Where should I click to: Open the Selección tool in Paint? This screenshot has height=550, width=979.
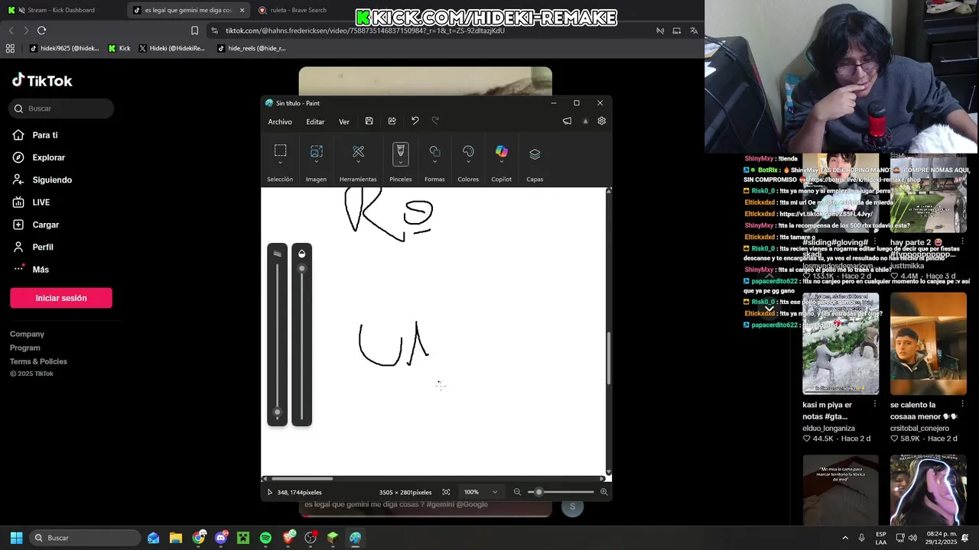[280, 151]
